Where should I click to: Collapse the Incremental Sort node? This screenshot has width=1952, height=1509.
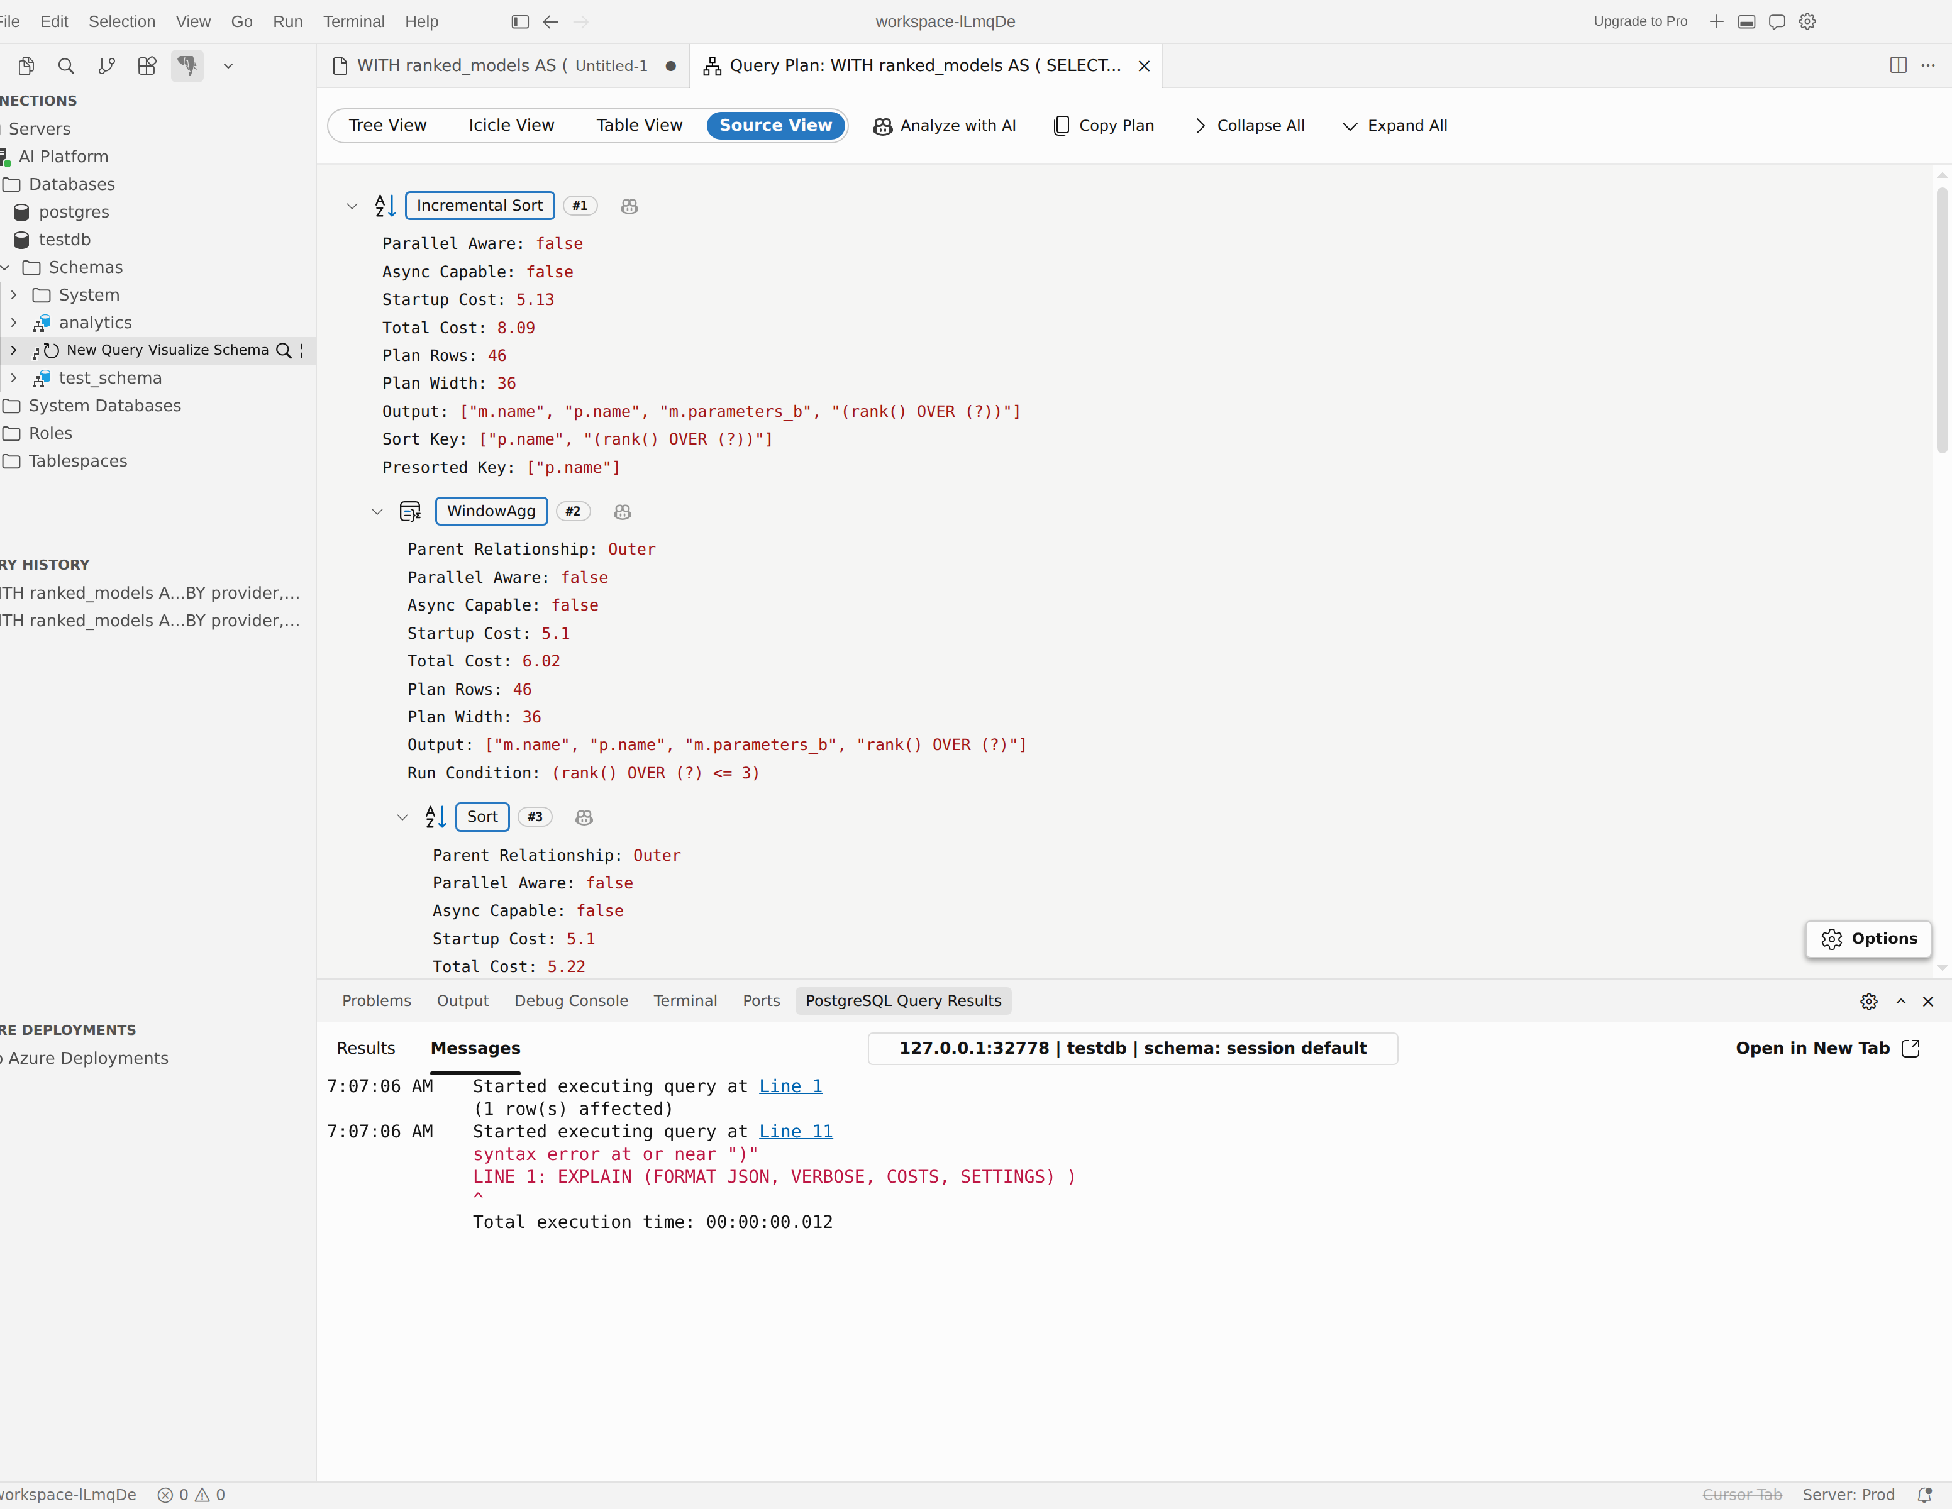[352, 206]
